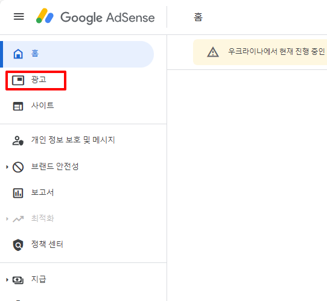Expand the 최적화 section arrow
The width and height of the screenshot is (327, 301).
[7, 219]
